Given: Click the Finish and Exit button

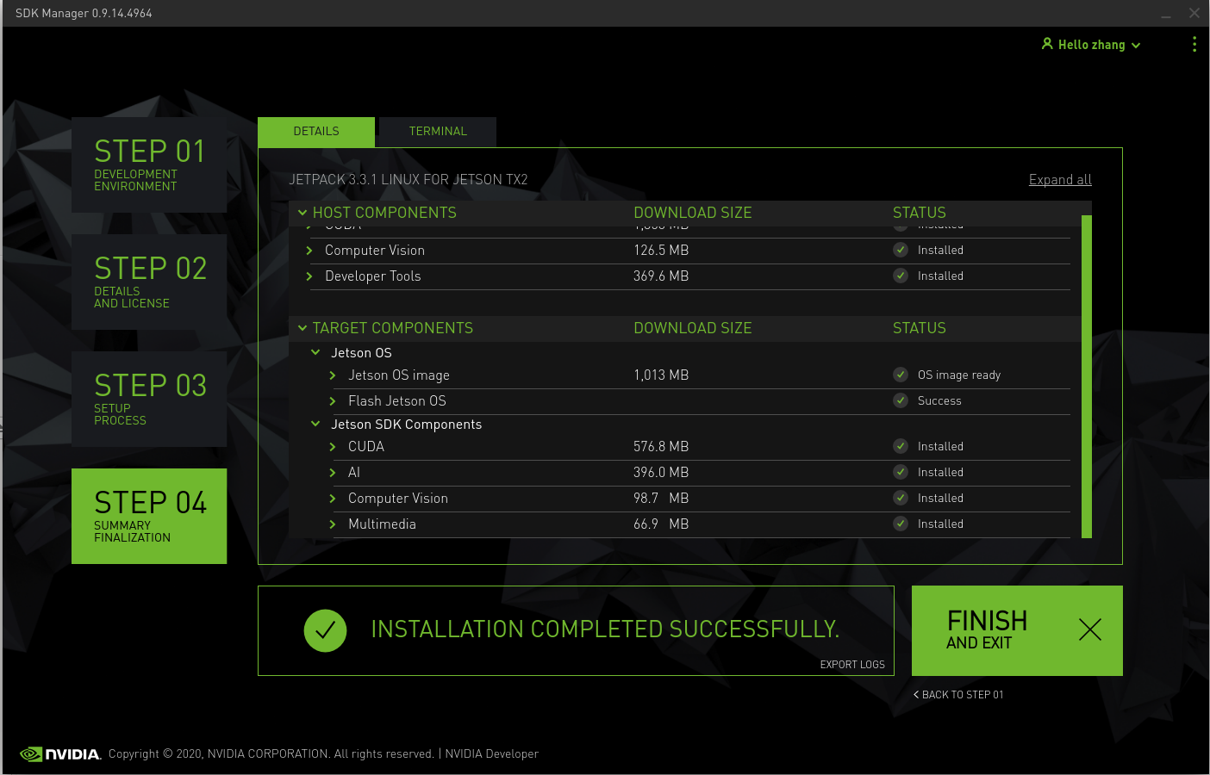Looking at the screenshot, I should (x=1017, y=630).
